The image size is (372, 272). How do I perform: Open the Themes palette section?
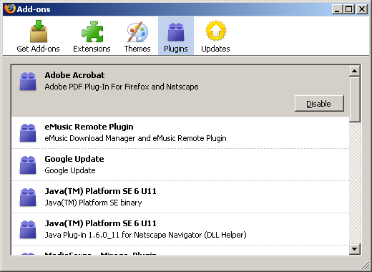[x=137, y=37]
